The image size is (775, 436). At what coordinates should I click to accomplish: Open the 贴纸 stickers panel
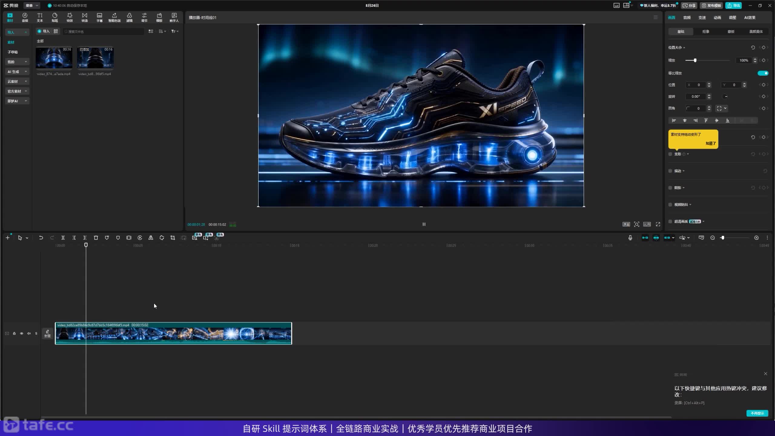(x=55, y=17)
